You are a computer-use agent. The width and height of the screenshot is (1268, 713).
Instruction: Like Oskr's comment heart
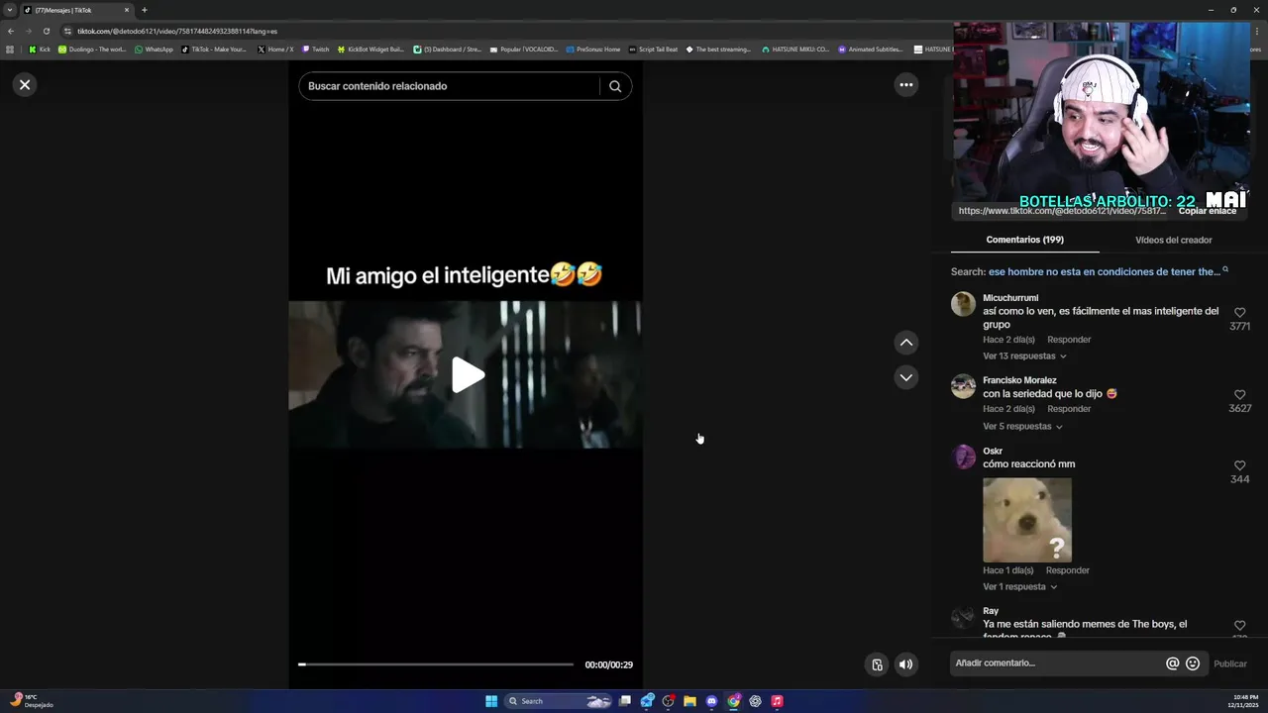[x=1239, y=465]
